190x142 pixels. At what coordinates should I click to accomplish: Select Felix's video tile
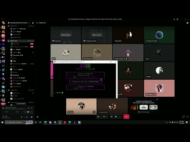159,53
